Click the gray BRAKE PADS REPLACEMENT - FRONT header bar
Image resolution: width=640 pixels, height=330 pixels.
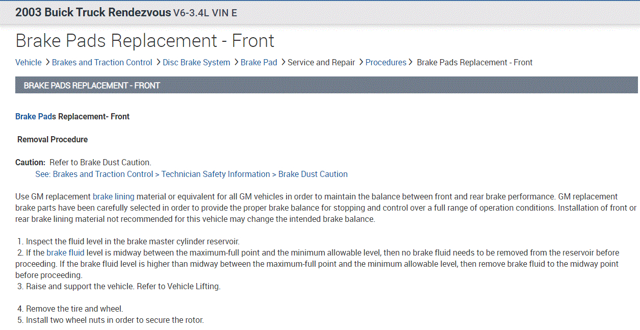pyautogui.click(x=326, y=85)
